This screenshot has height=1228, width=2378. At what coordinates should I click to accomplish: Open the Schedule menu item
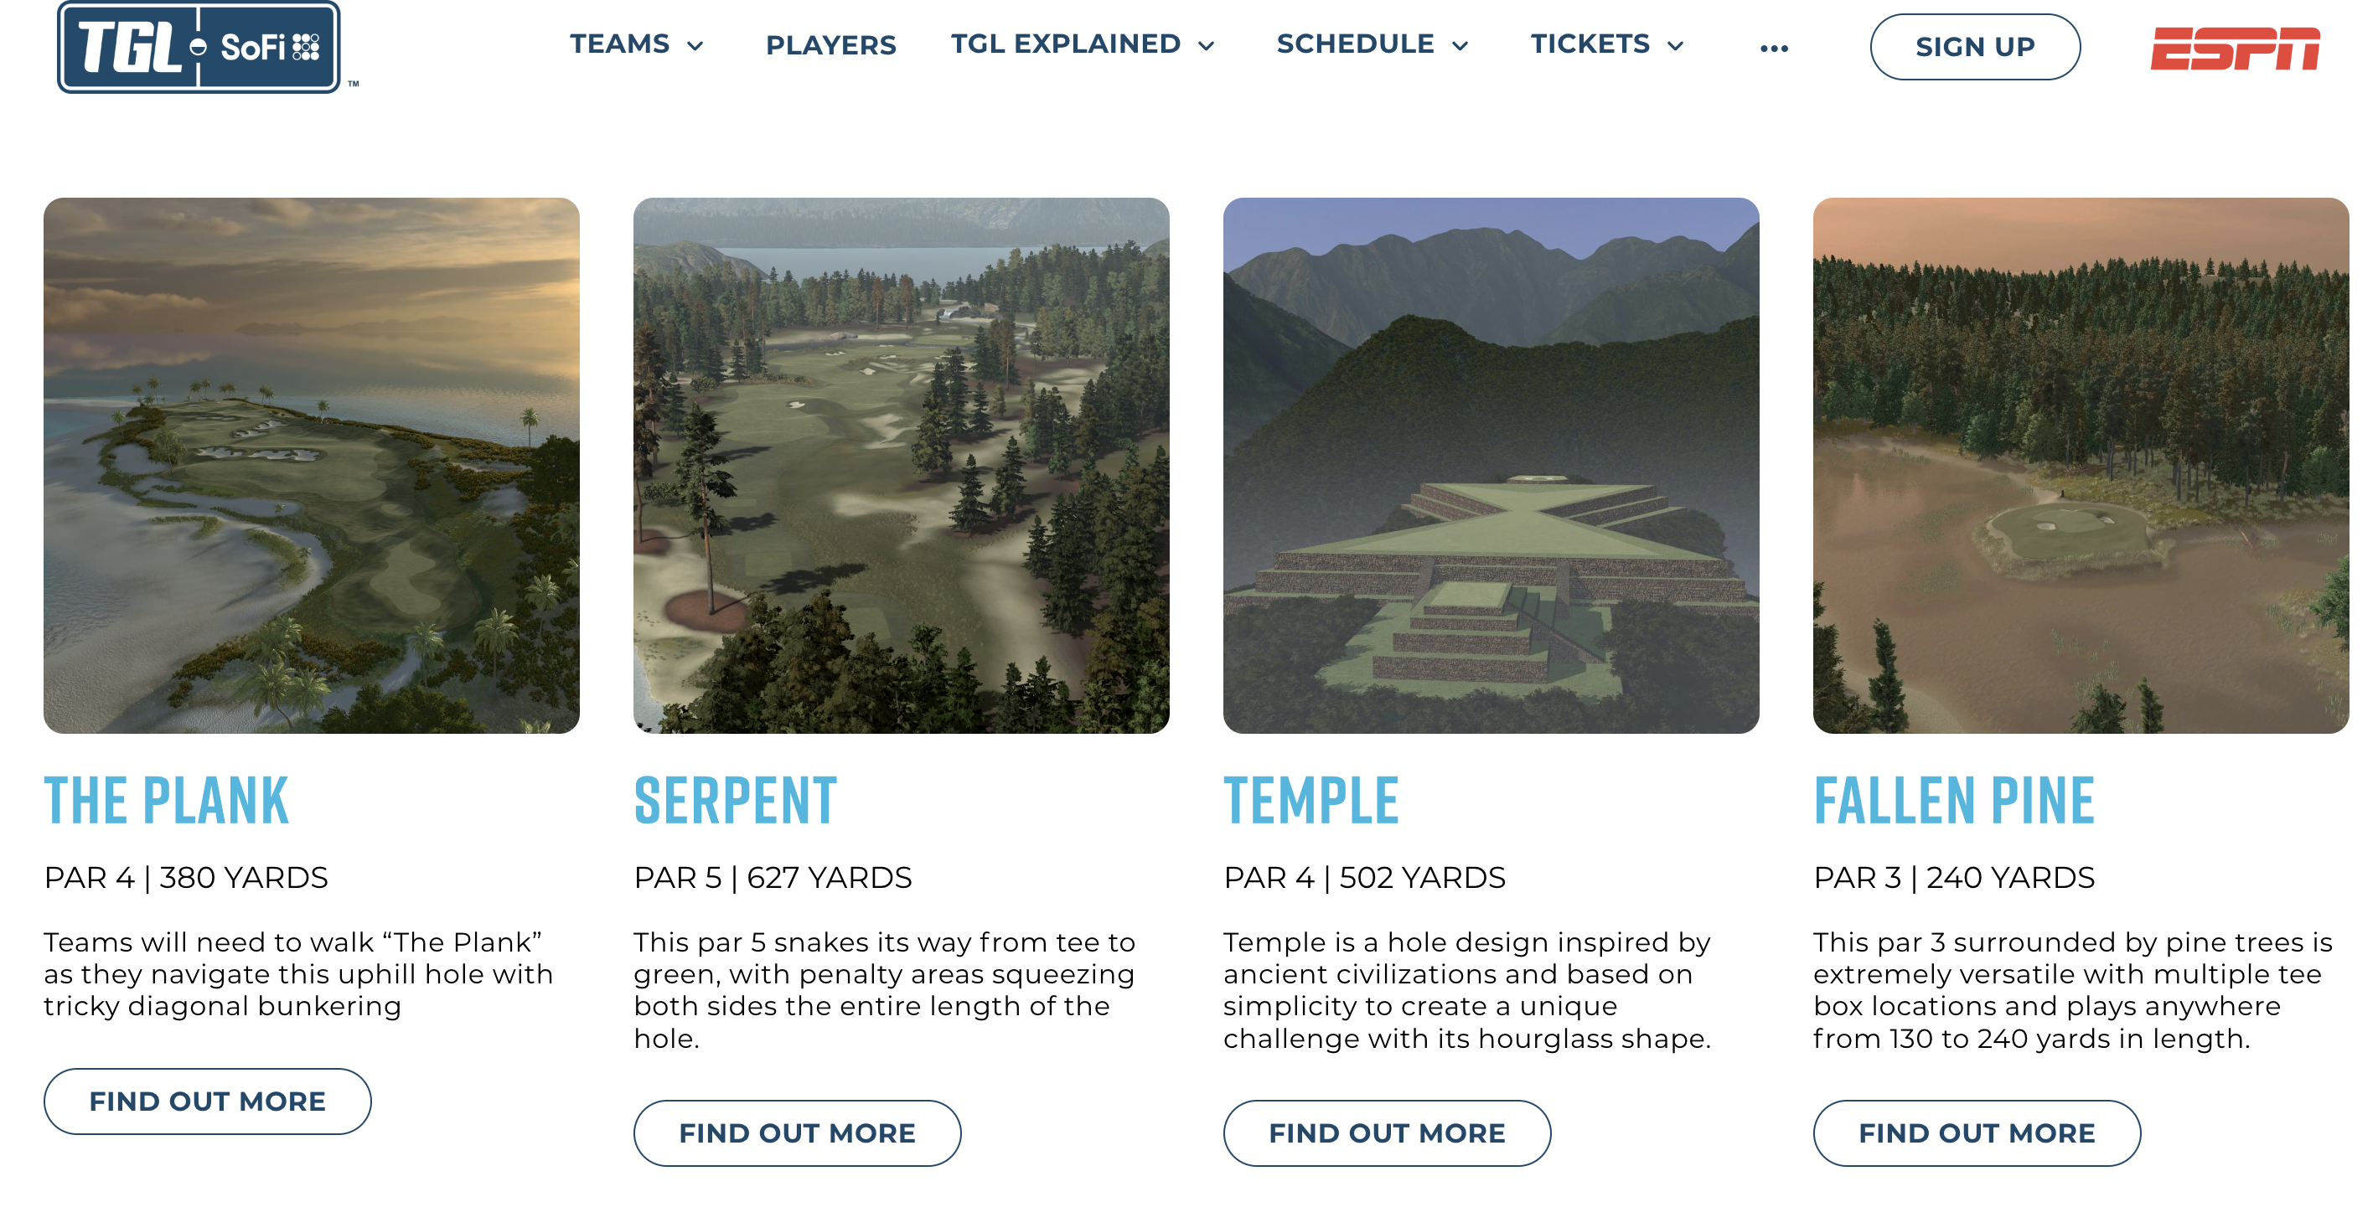1354,44
